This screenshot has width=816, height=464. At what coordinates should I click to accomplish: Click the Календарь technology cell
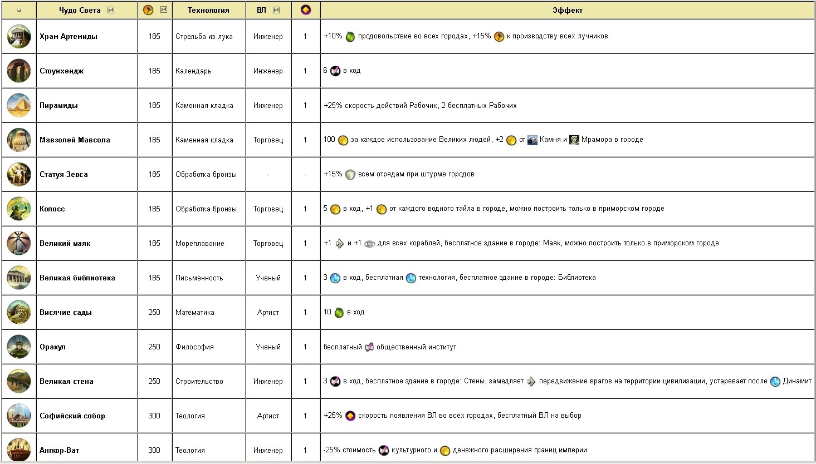209,71
